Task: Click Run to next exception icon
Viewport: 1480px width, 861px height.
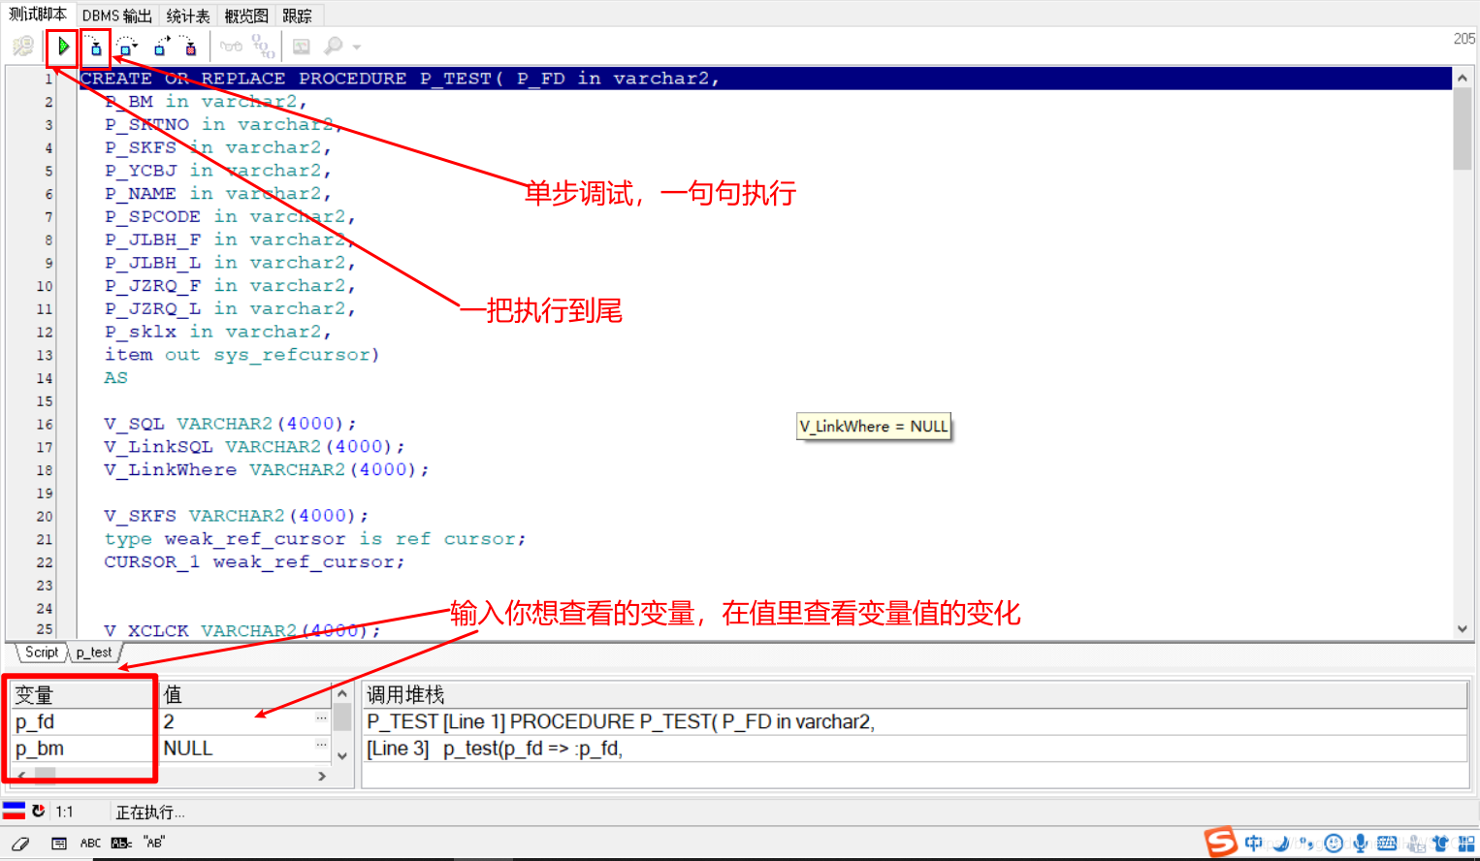Action: (188, 47)
